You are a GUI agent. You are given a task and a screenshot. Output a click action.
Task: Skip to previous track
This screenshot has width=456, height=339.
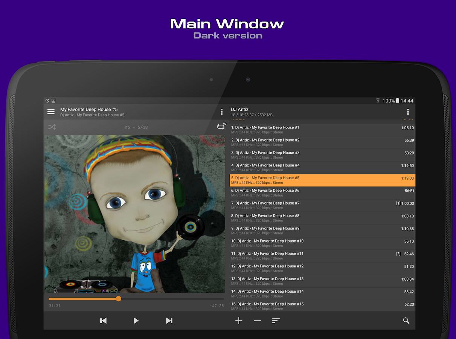pyautogui.click(x=103, y=321)
